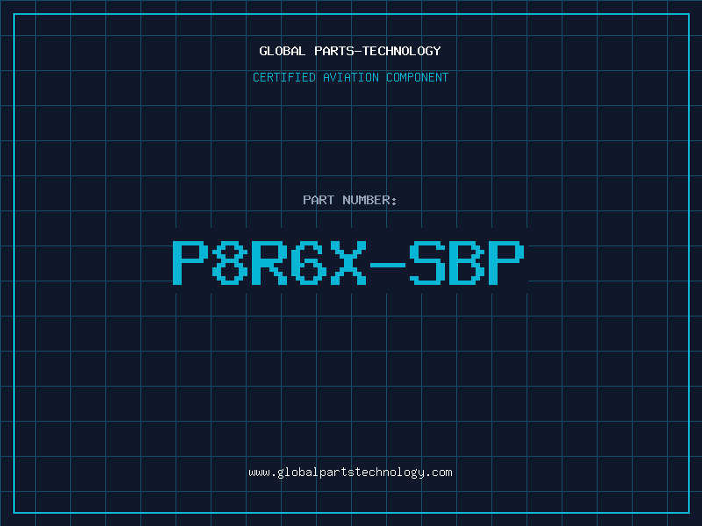702x526 pixels.
Task: Select part number 'P8R6X-SBP'
Action: [x=348, y=262]
